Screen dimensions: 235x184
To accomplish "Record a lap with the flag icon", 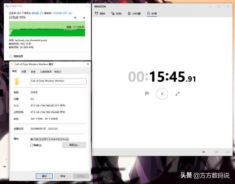I will tap(147, 94).
